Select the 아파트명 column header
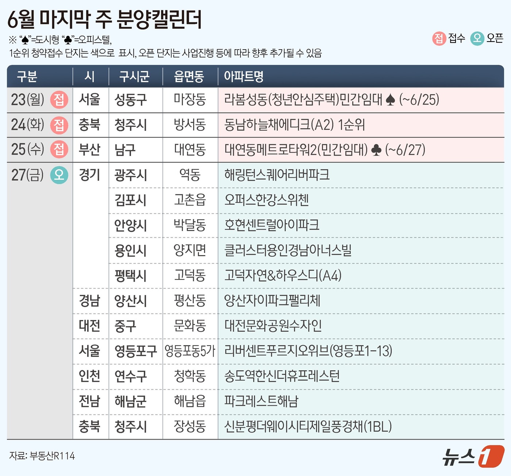Image resolution: width=511 pixels, height=476 pixels. [243, 77]
